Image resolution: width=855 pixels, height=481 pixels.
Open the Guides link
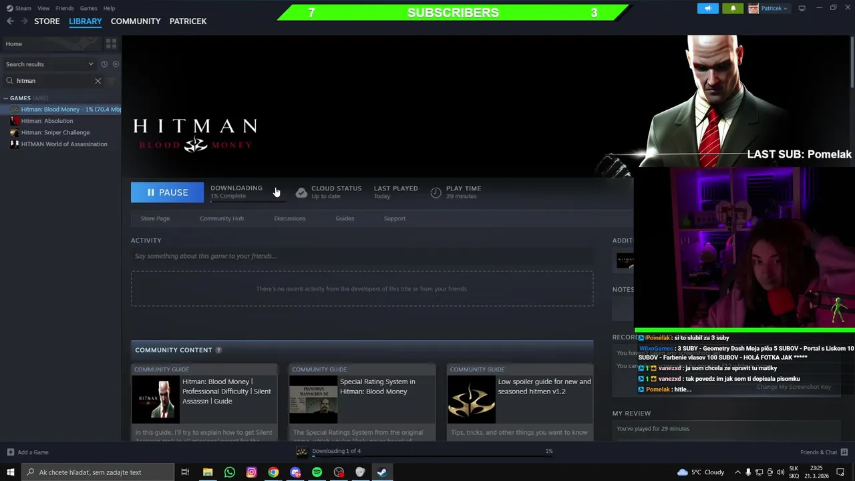[x=345, y=218]
